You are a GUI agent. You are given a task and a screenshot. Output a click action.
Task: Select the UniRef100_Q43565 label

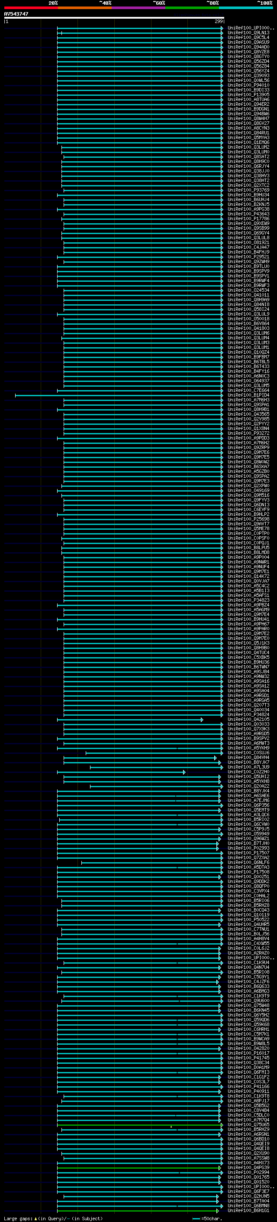[248, 414]
